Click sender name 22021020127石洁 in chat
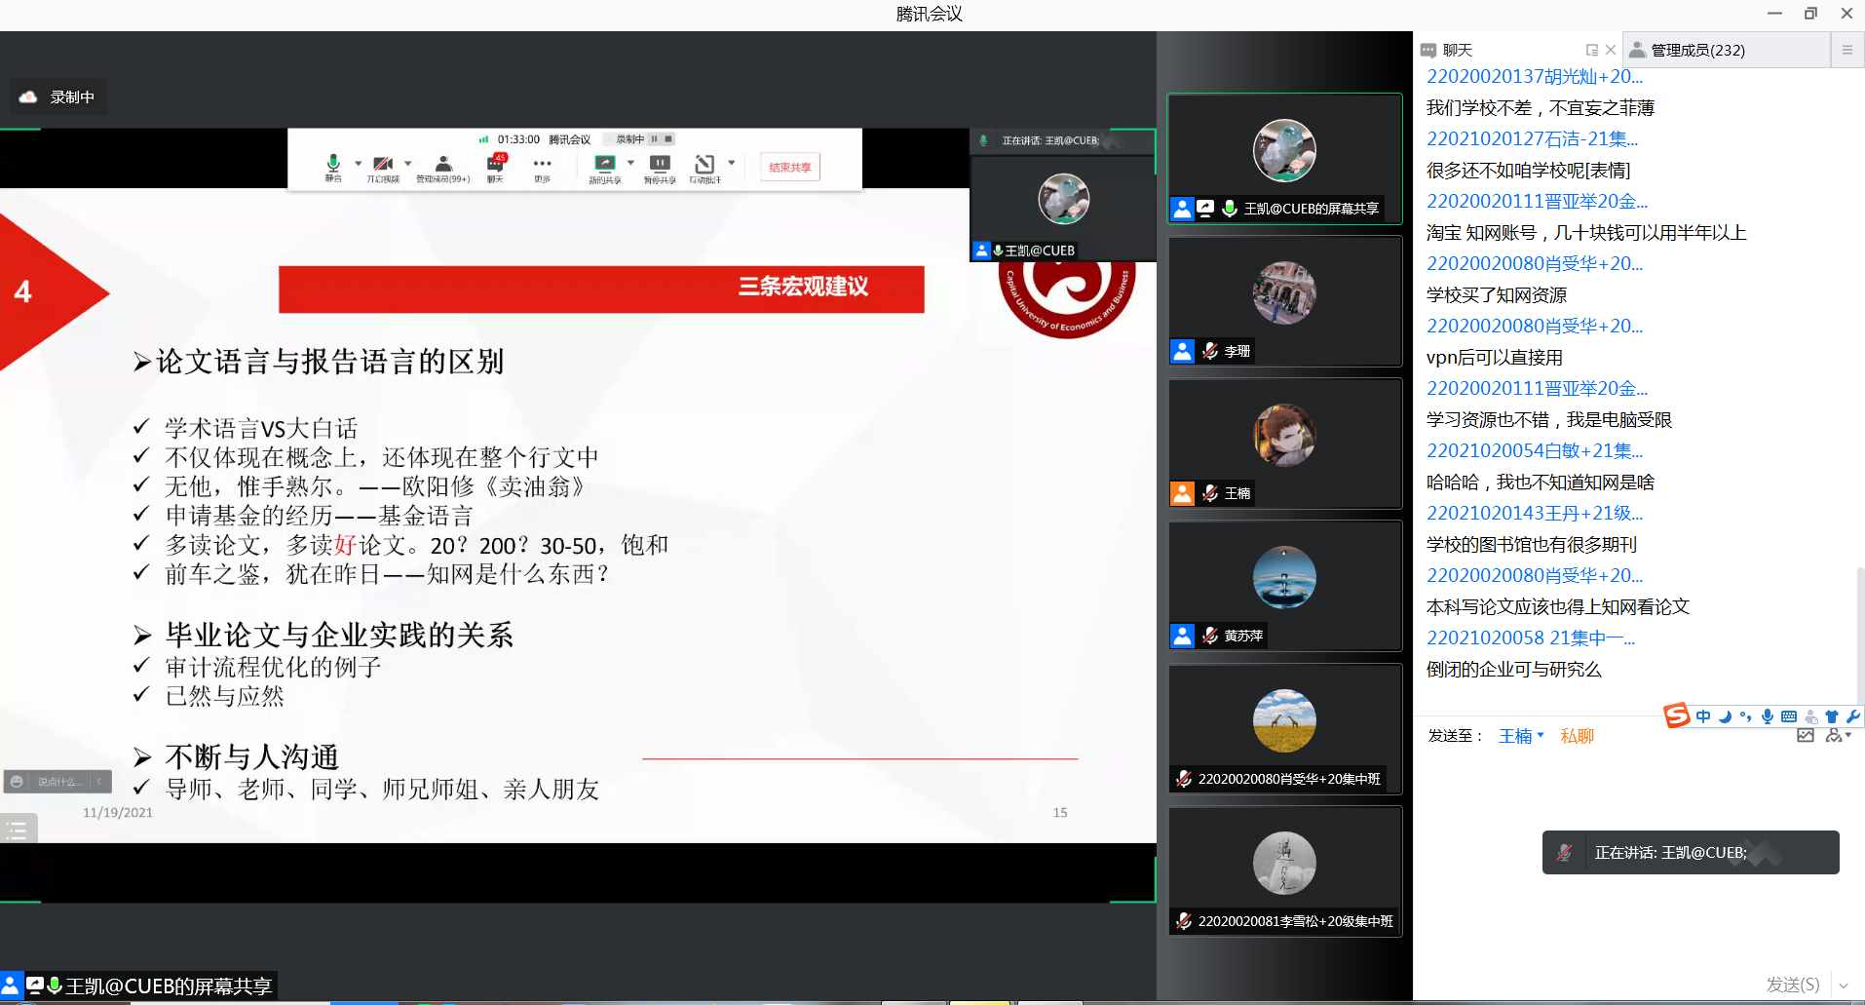Viewport: 1865px width, 1005px height. (1532, 138)
